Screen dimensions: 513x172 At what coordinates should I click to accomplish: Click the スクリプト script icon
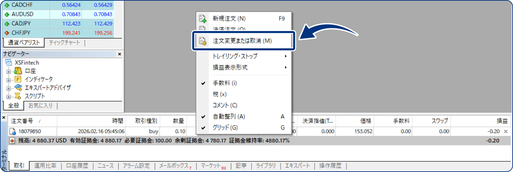(x=18, y=96)
